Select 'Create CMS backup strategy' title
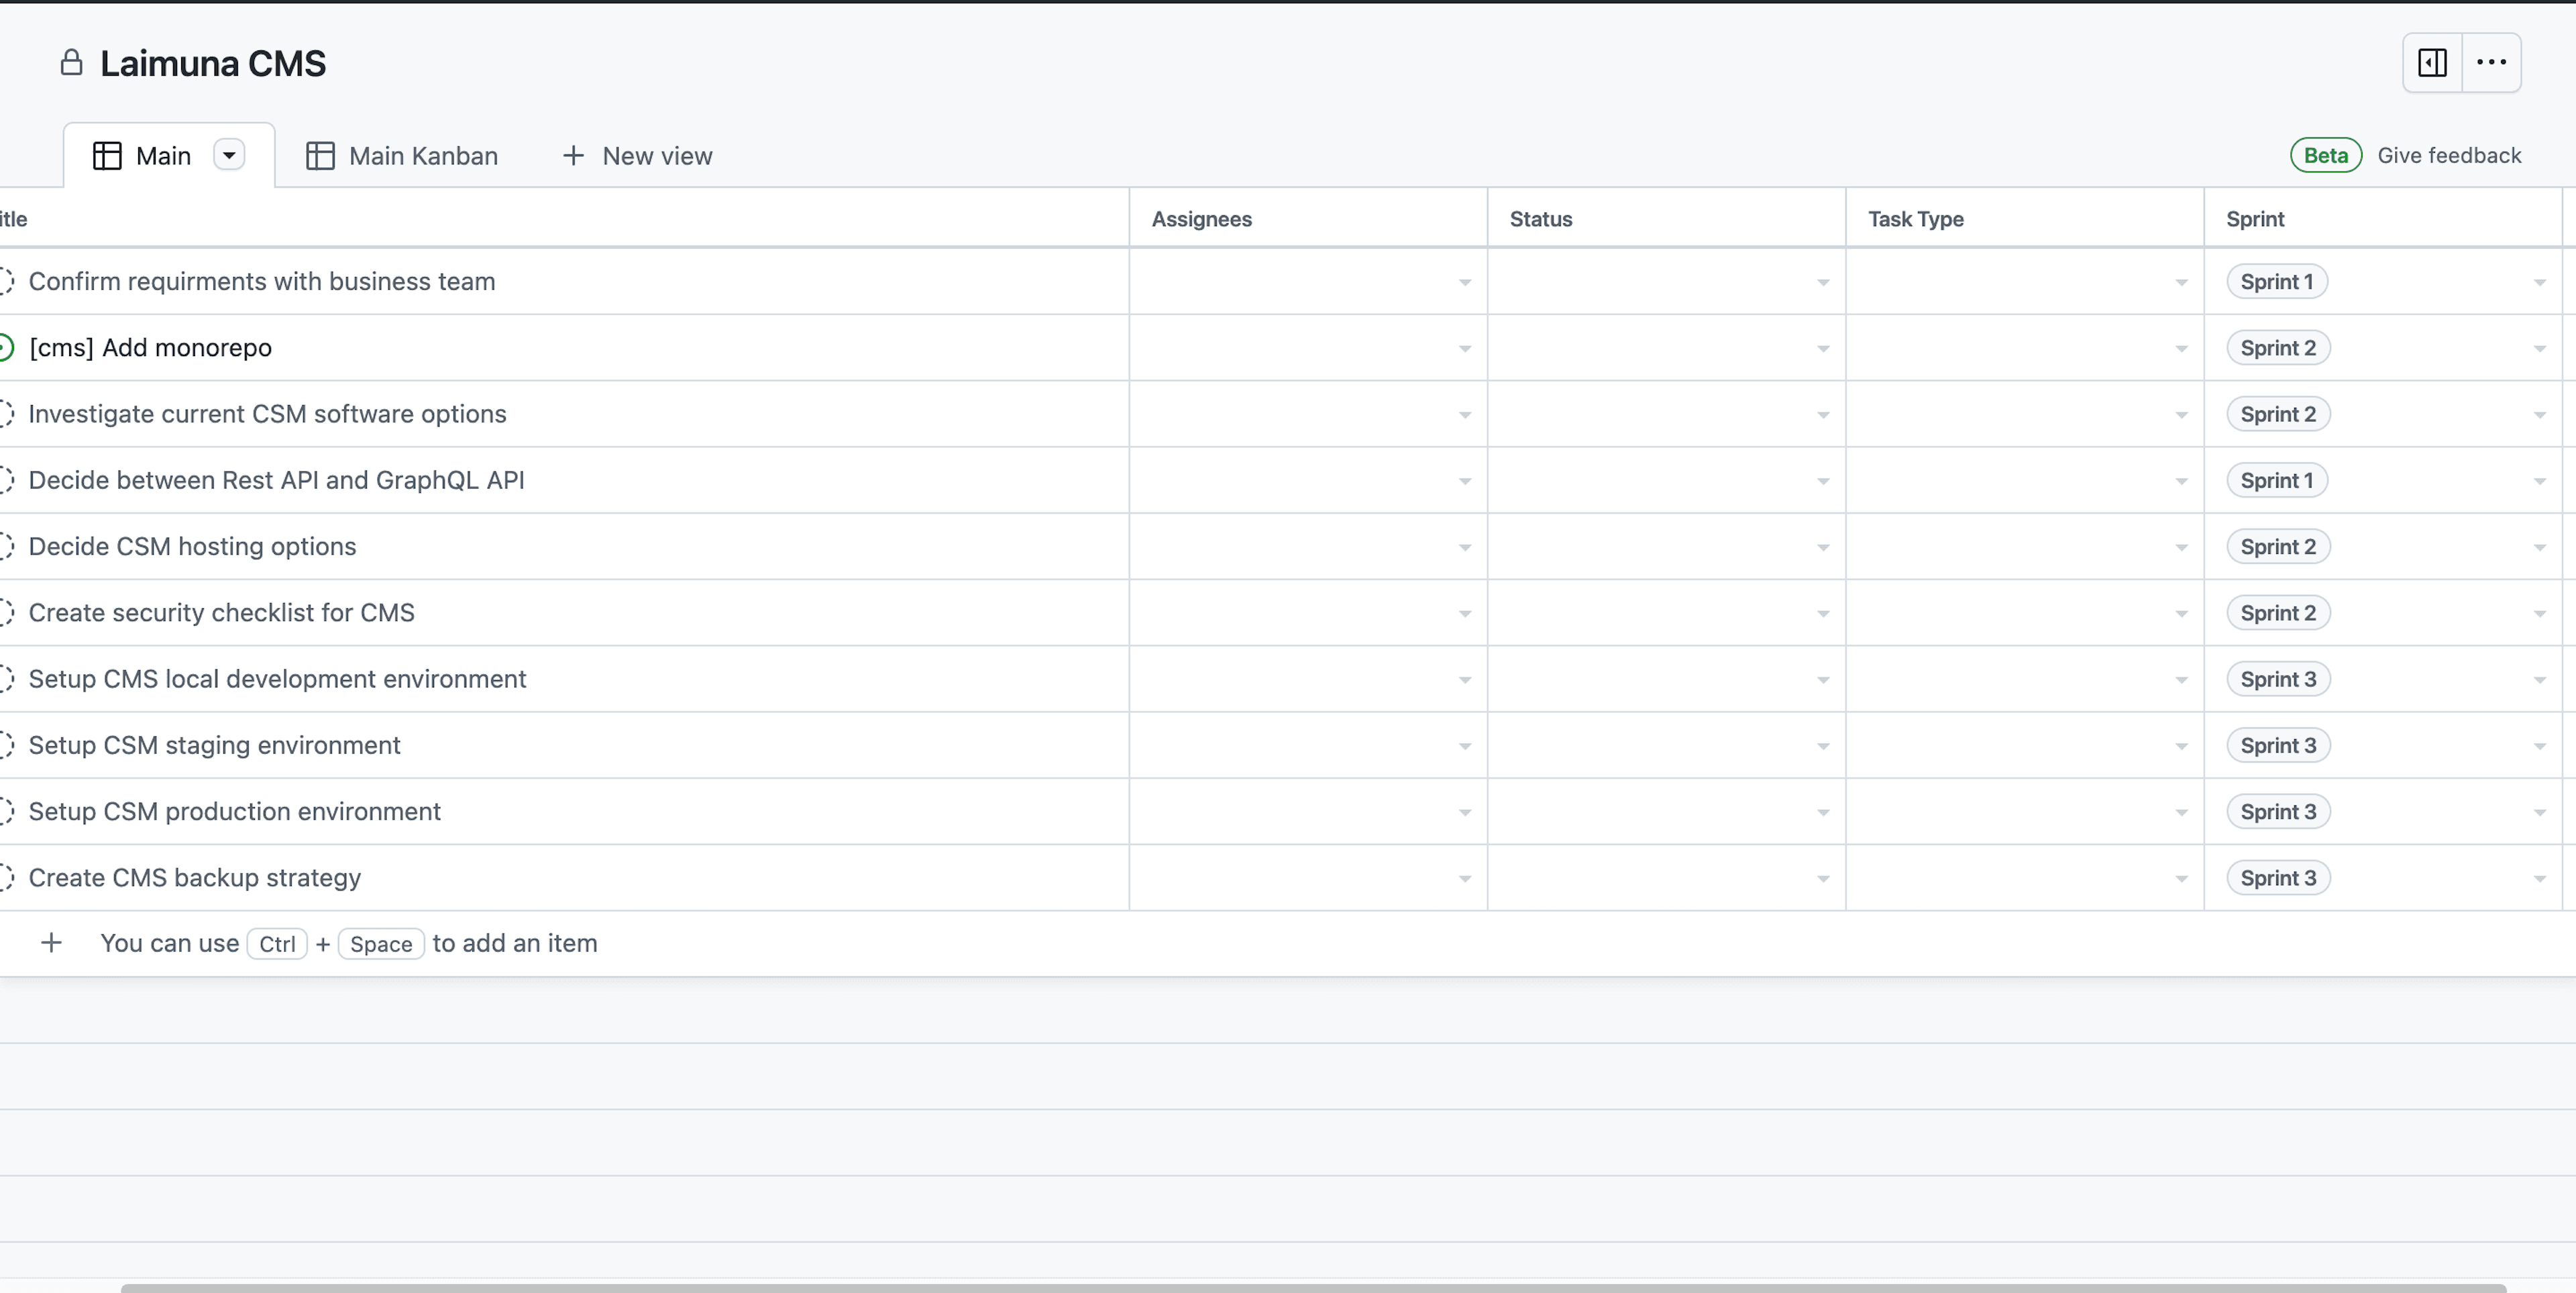Viewport: 2576px width, 1293px height. 195,878
